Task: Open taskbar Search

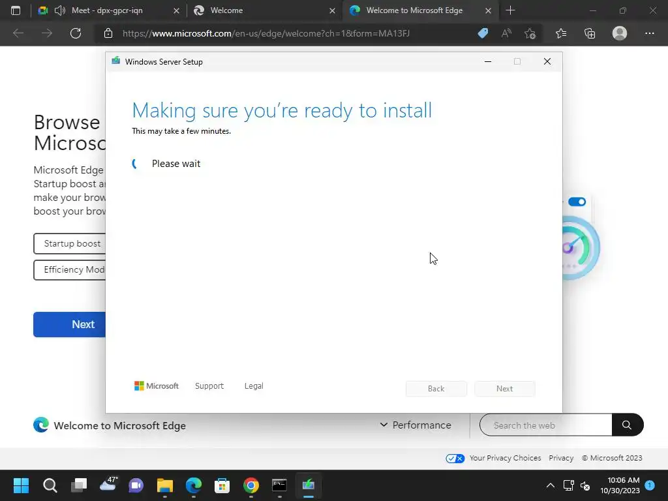Action: pos(50,485)
